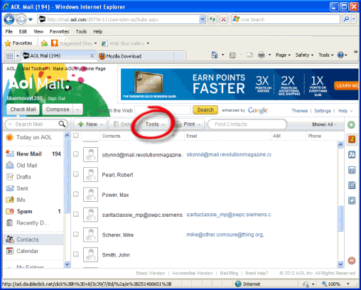This screenshot has height=290, width=361.
Task: Click the printer icon in the IE command bar
Action: [262, 55]
